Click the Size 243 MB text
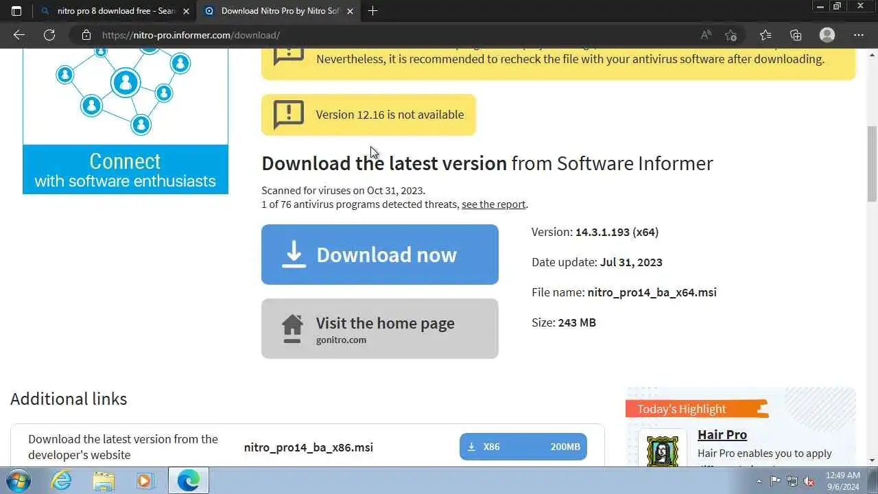The image size is (878, 494). (x=564, y=322)
